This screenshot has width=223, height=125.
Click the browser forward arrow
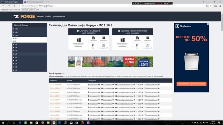(9, 6)
